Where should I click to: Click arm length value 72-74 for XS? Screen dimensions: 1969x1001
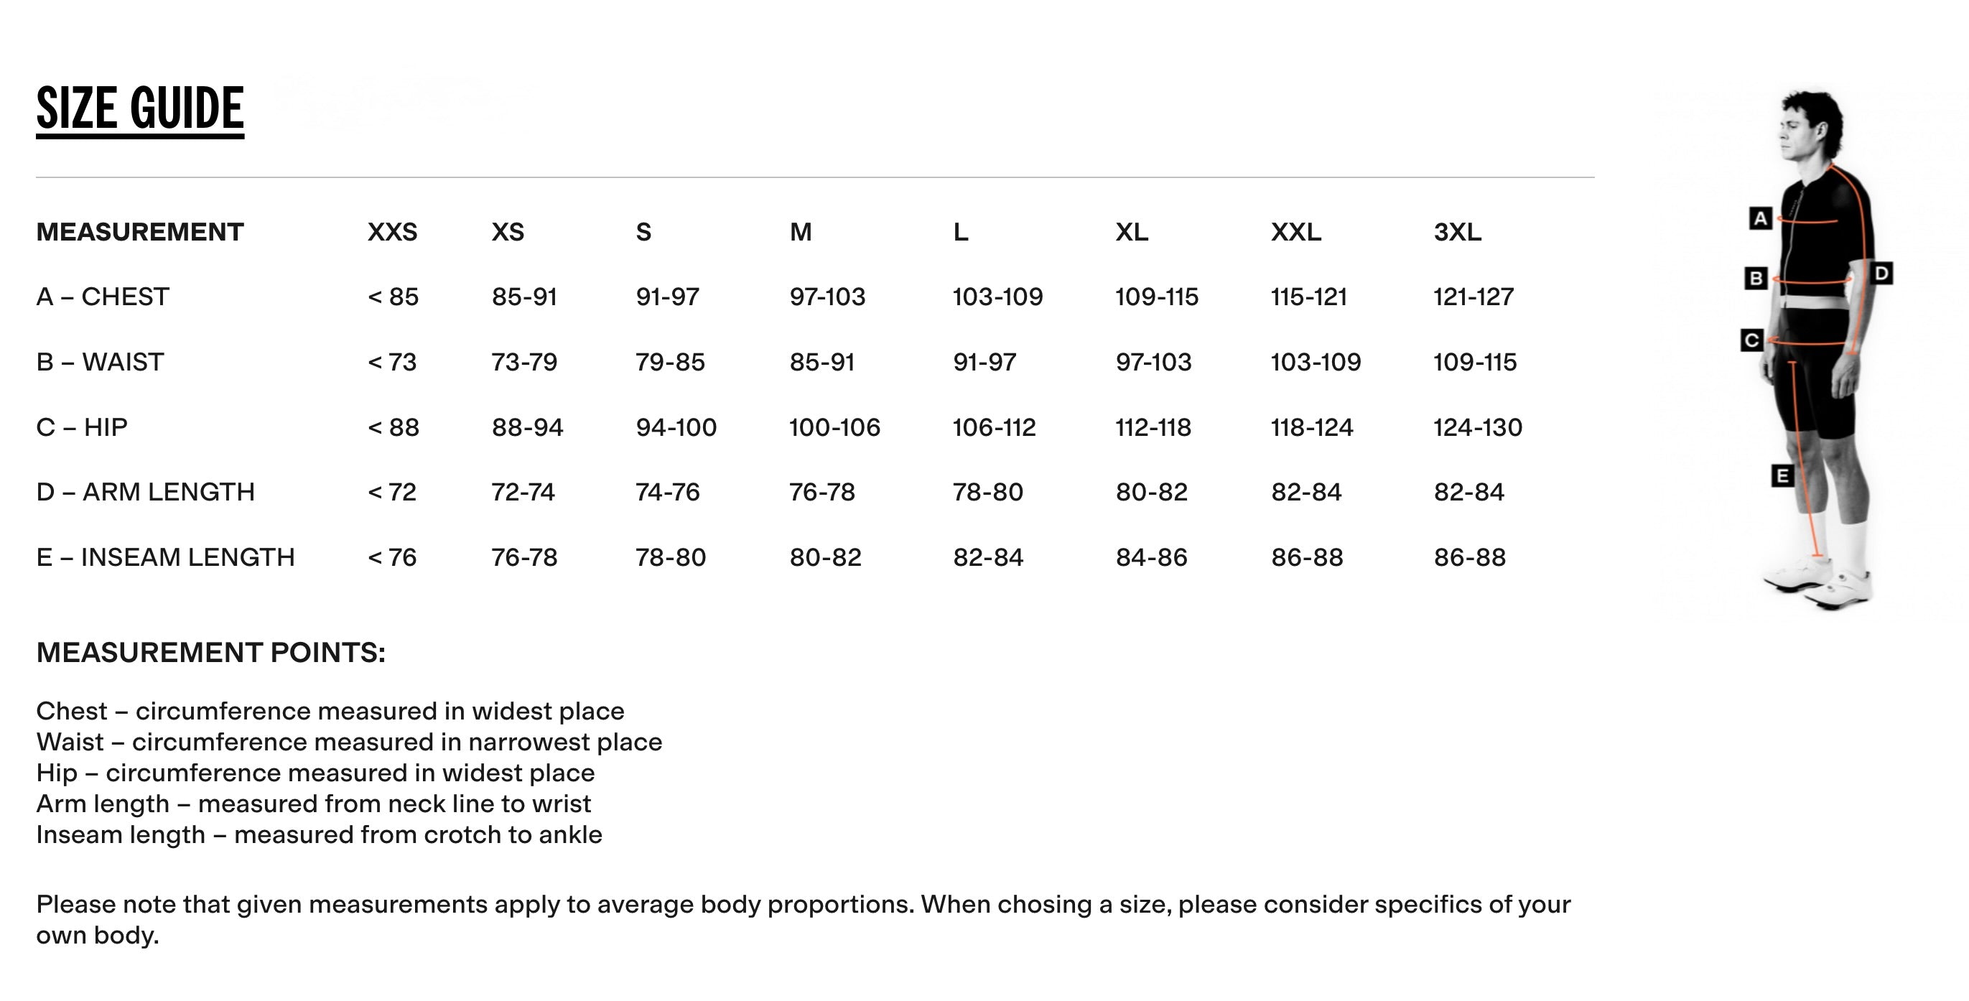[x=523, y=492]
